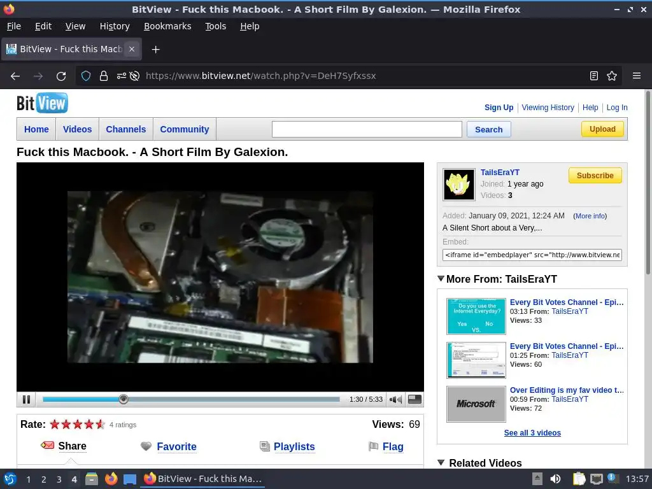
Task: Open Firefox hamburger menu
Action: [636, 76]
